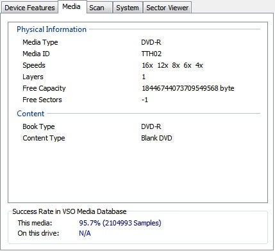This screenshot has height=251, width=275.
Task: Click the Book Type value DVD-R
Action: click(x=151, y=126)
